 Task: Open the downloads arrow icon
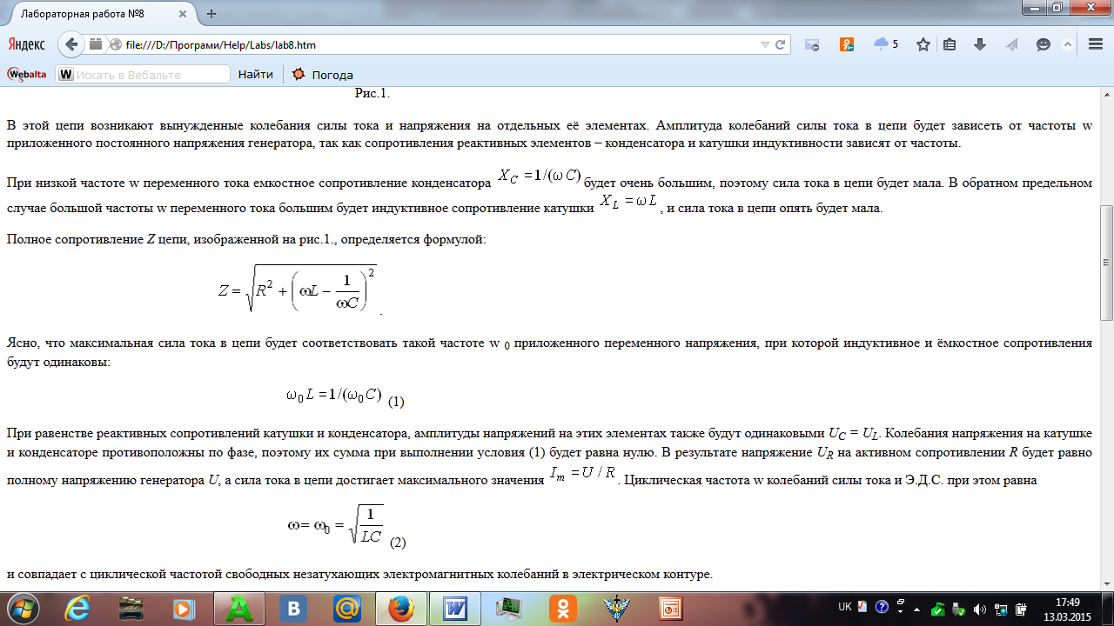point(980,44)
